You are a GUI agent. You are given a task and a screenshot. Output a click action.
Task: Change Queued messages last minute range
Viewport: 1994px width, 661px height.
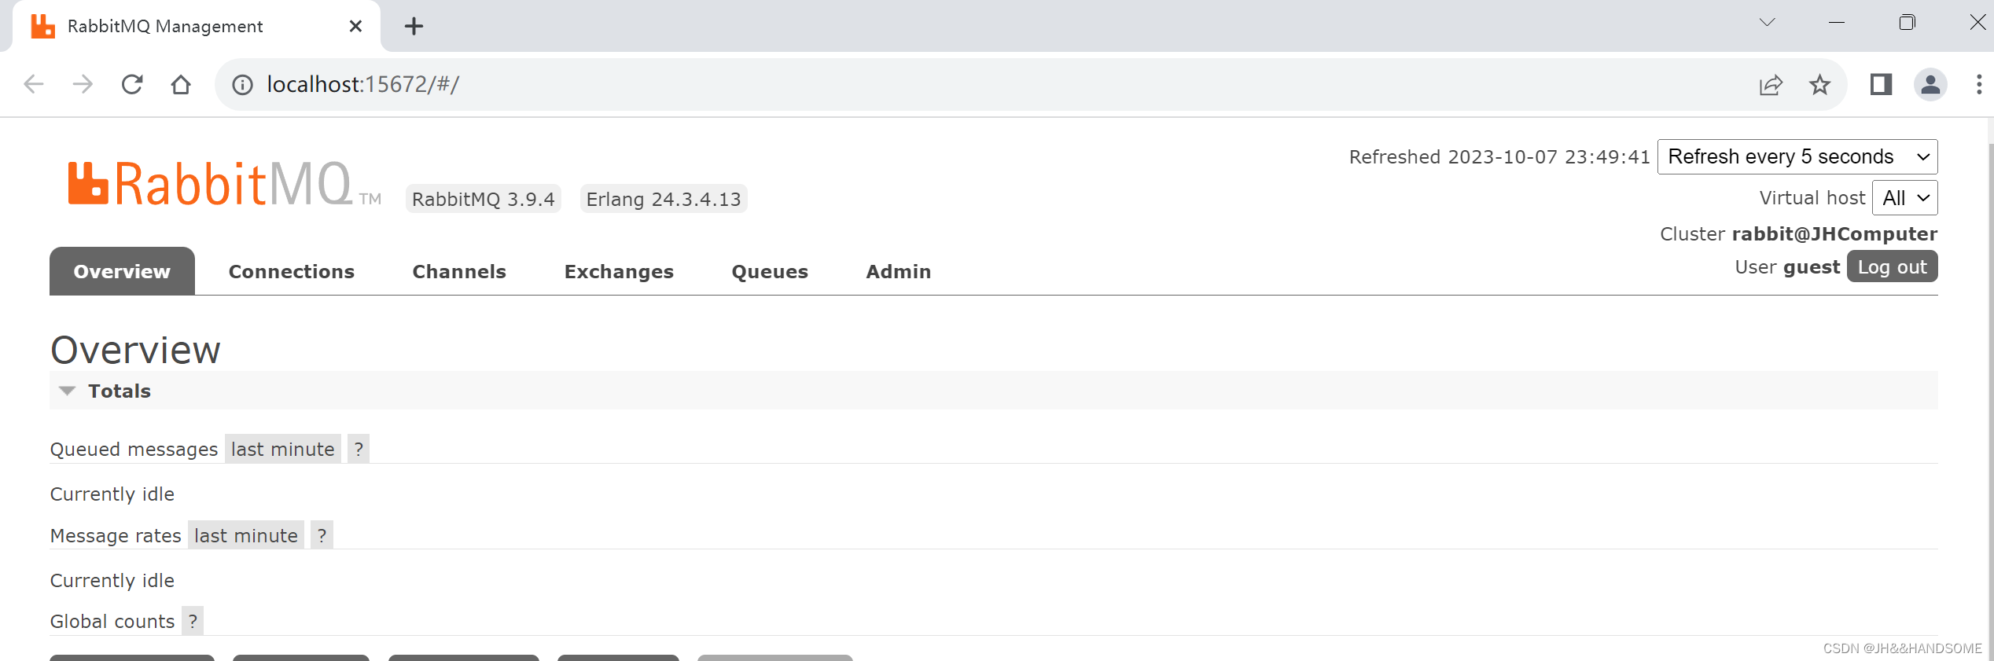(283, 449)
